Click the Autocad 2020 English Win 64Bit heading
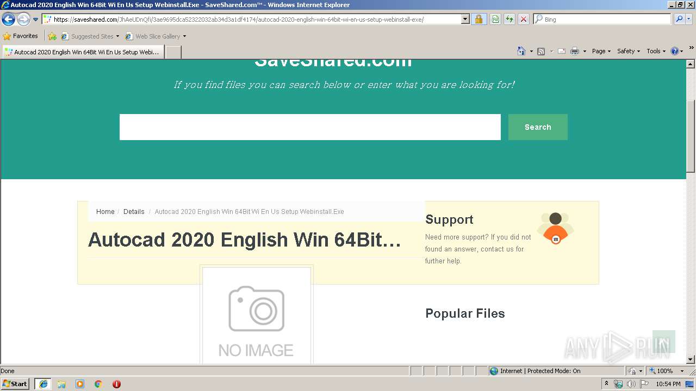 click(245, 240)
